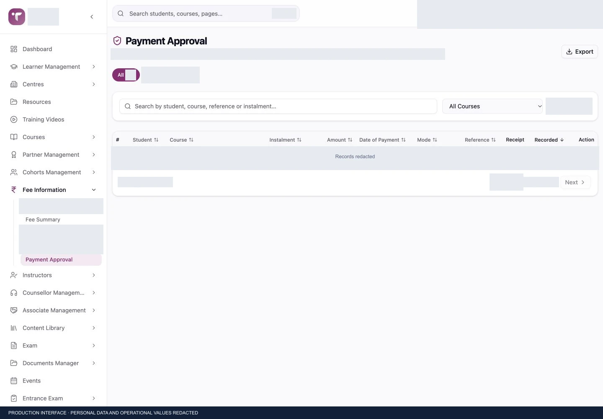Screen dimensions: 603x419
Task: Expand Partner Management submenu chevron
Action: point(94,155)
